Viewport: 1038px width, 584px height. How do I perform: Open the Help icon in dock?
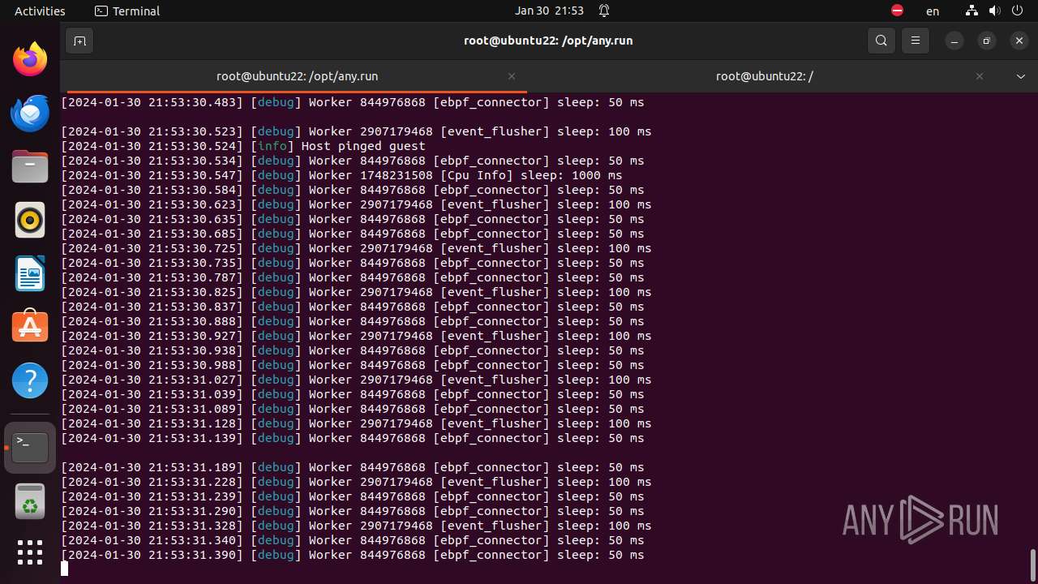click(x=30, y=380)
